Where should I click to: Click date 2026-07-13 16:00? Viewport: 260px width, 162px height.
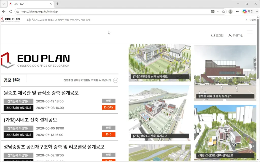coord(50,135)
